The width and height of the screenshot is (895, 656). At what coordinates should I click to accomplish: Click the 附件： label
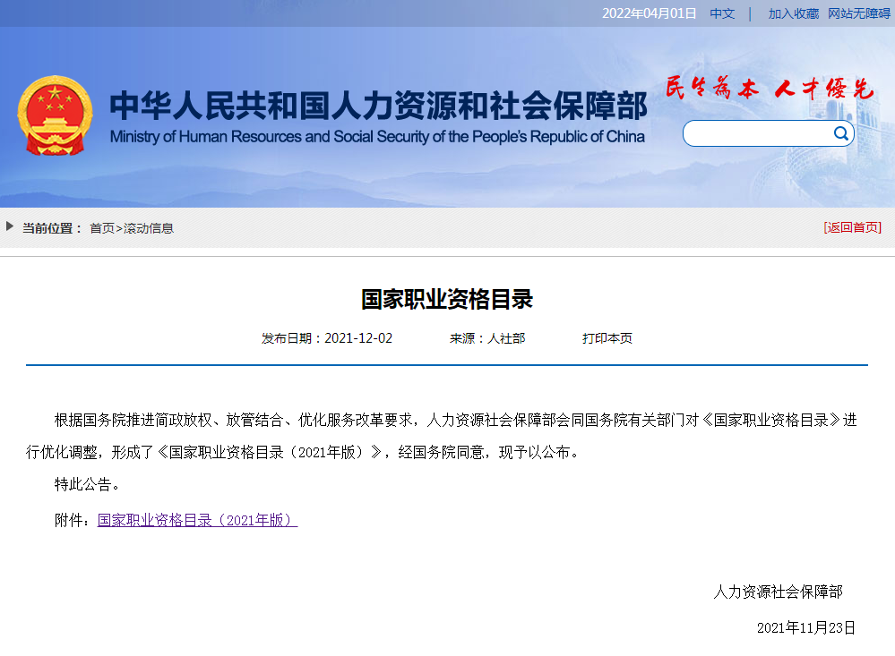[x=73, y=520]
